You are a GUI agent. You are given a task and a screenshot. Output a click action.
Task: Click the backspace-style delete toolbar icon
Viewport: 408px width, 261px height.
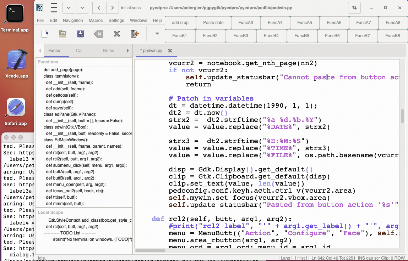tap(98, 34)
